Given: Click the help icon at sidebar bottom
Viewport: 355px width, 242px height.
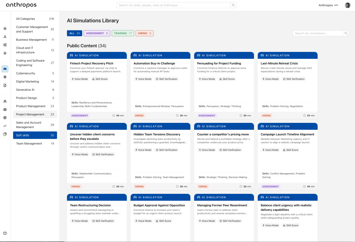Looking at the screenshot, I should [5, 233].
